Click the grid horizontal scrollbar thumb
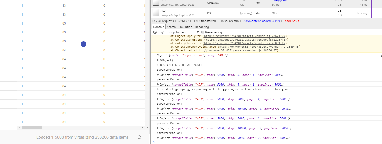Viewport: 382px width, 144px height. tap(32, 128)
